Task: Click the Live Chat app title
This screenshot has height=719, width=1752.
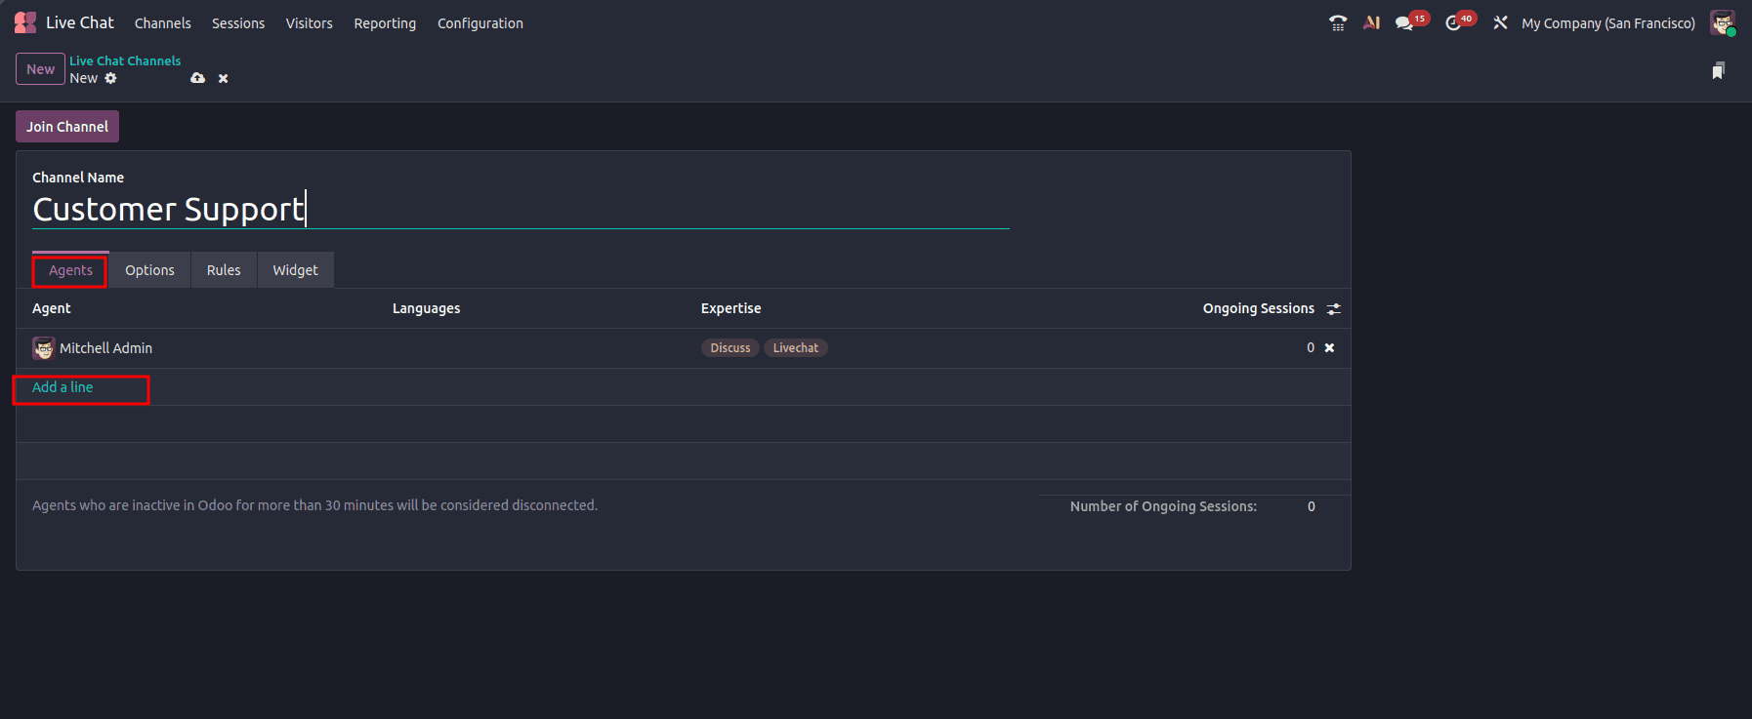Action: coord(80,22)
